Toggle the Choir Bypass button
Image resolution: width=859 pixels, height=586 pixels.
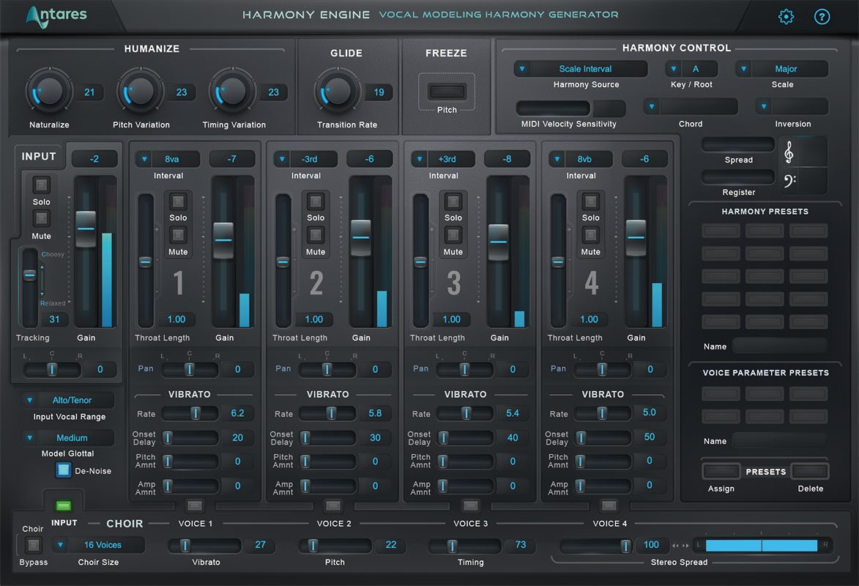tap(34, 545)
